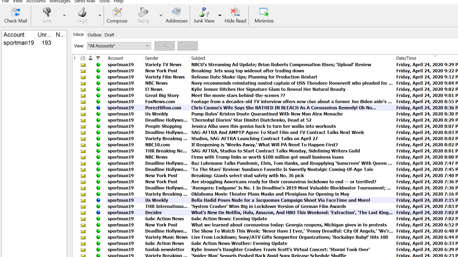Mark message as Junk via thumbs-down icon
This screenshot has height=257, width=458.
47,16
